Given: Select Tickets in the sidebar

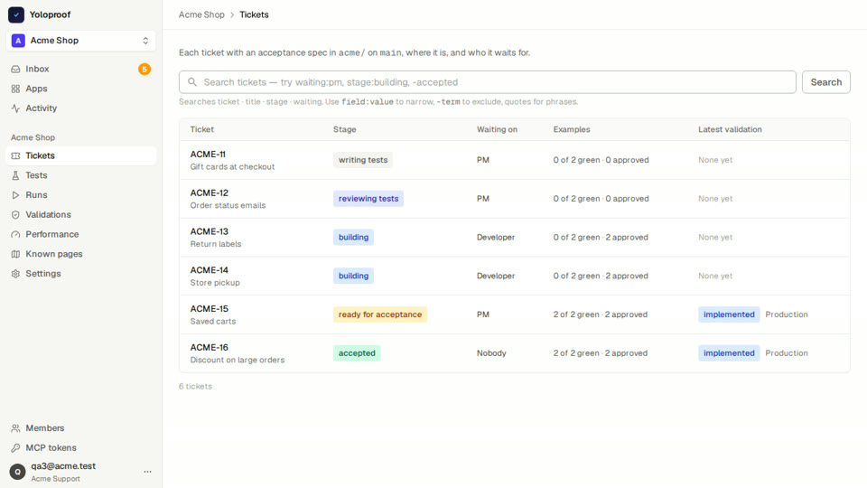Looking at the screenshot, I should coord(80,156).
